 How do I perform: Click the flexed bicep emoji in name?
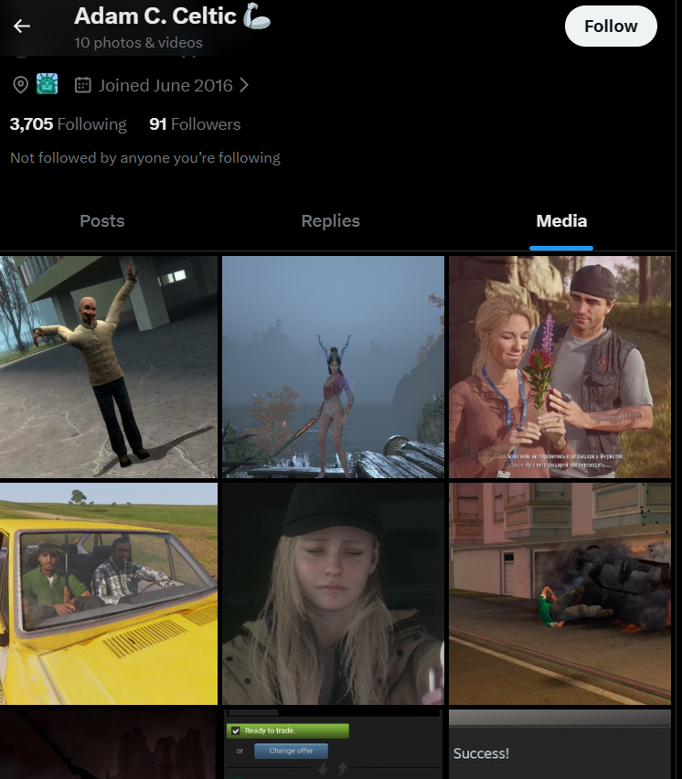click(x=256, y=16)
